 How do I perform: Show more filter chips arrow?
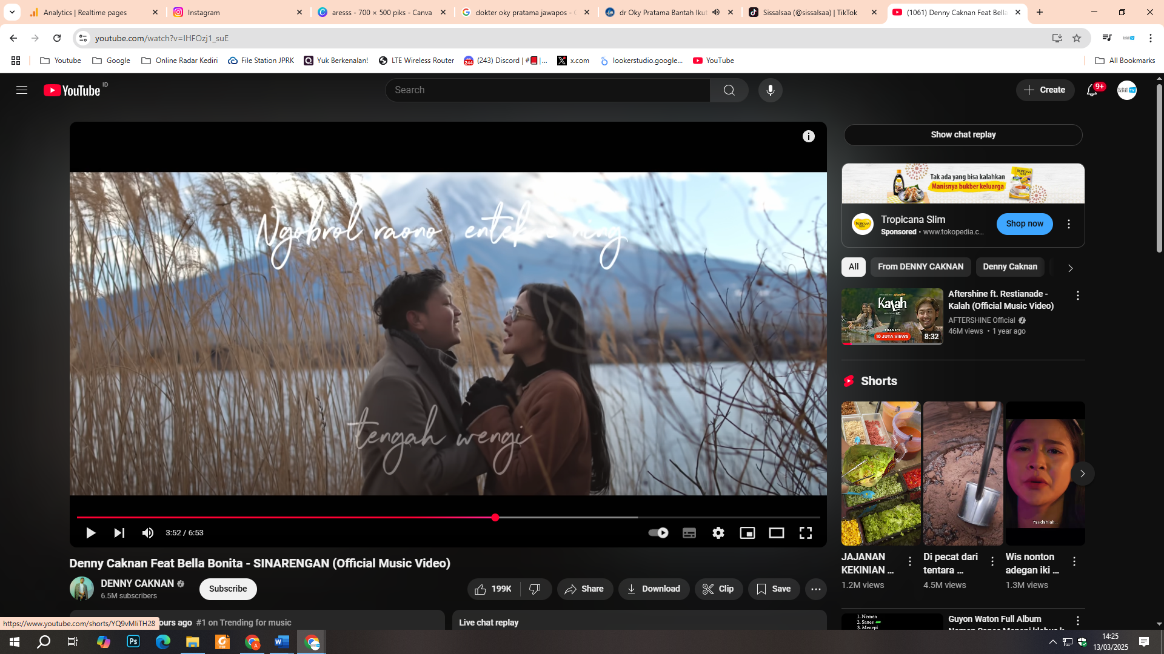pos(1070,268)
